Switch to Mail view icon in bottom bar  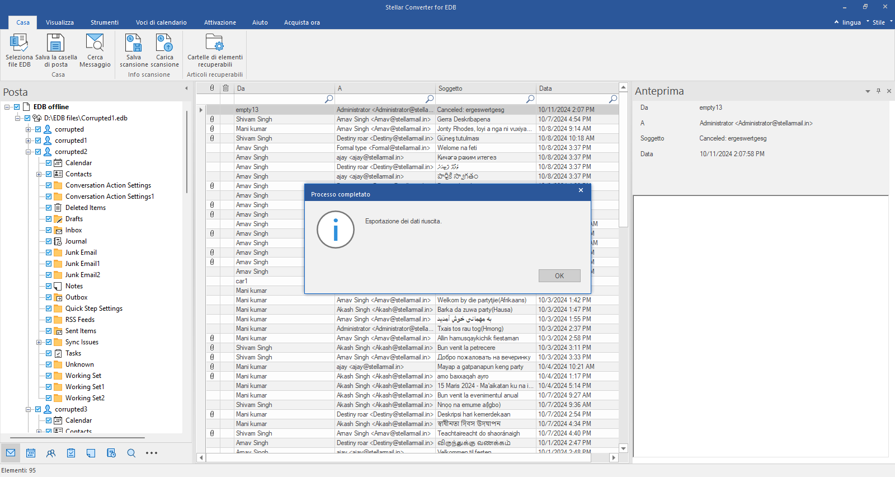[x=11, y=453]
